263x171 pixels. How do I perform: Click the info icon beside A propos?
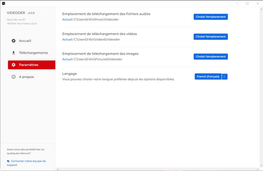[x=14, y=77]
